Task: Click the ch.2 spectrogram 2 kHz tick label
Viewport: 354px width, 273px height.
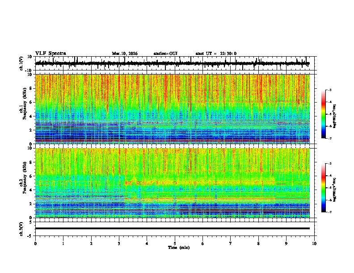Action: point(31,204)
